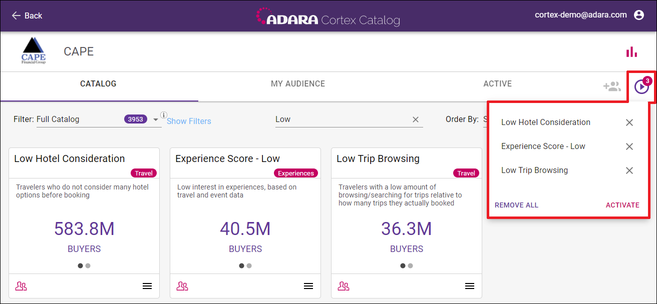Click the ACTIVATE button
657x304 pixels.
622,205
